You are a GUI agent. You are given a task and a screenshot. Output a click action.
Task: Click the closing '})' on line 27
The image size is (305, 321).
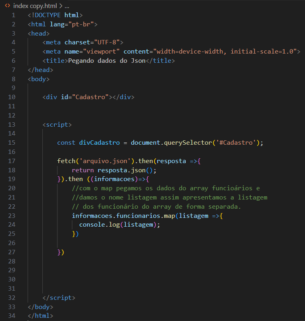61,252
